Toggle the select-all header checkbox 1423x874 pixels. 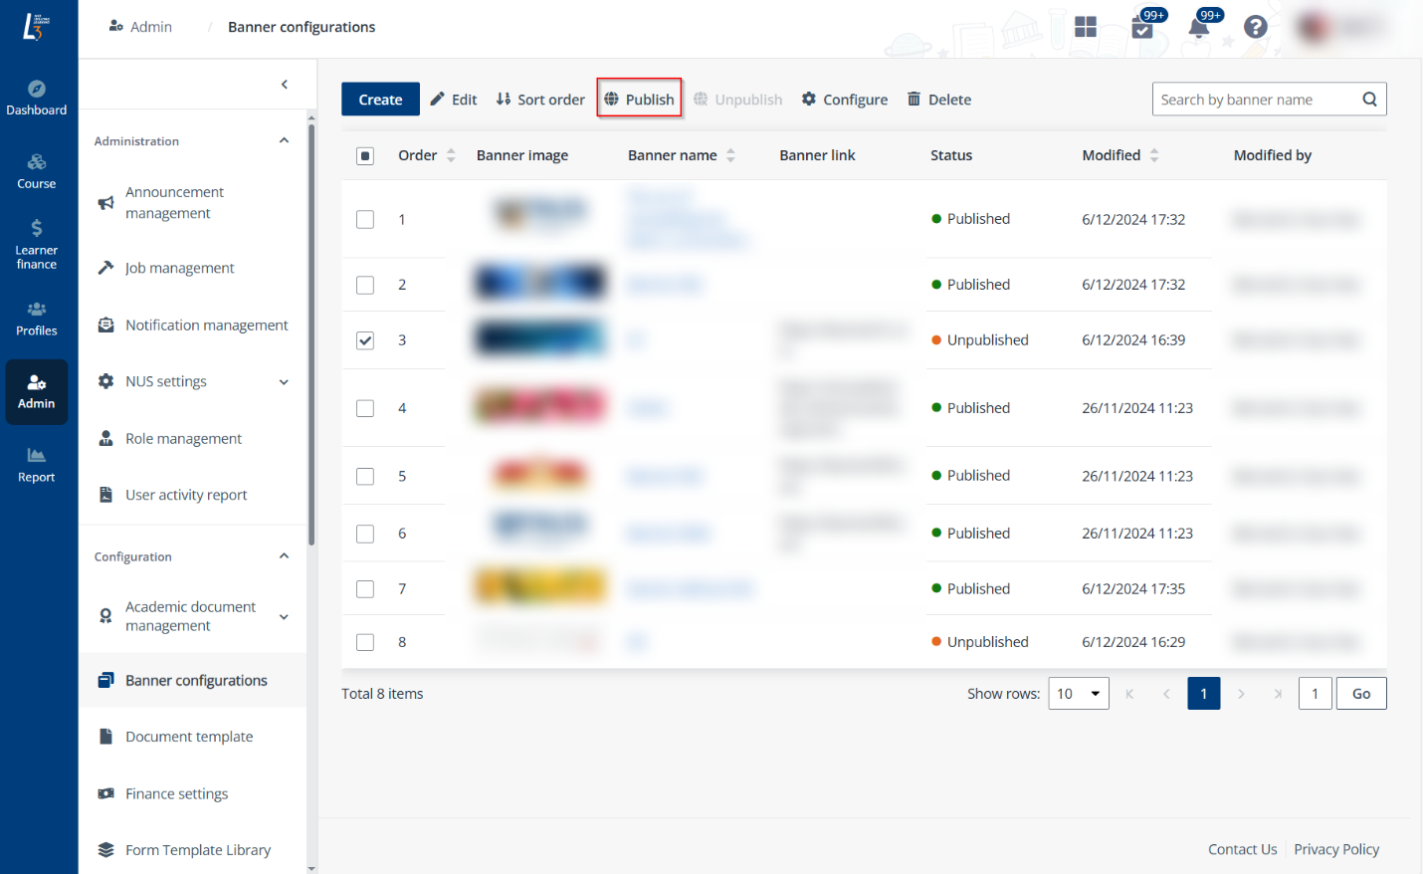coord(365,156)
